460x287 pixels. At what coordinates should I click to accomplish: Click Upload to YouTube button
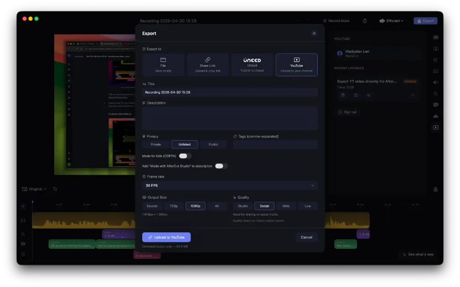[x=166, y=237]
